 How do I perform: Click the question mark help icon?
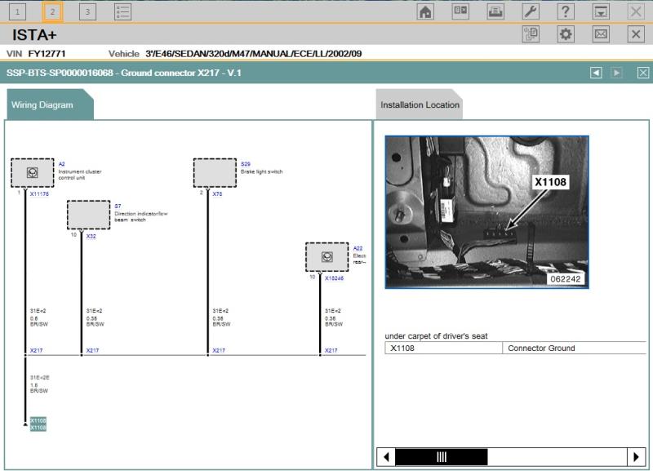coord(565,11)
